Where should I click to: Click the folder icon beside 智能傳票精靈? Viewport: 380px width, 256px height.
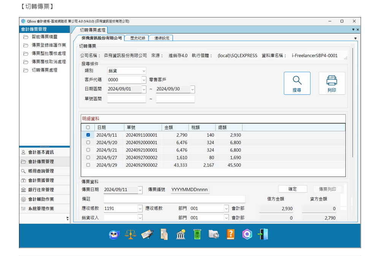[26, 37]
